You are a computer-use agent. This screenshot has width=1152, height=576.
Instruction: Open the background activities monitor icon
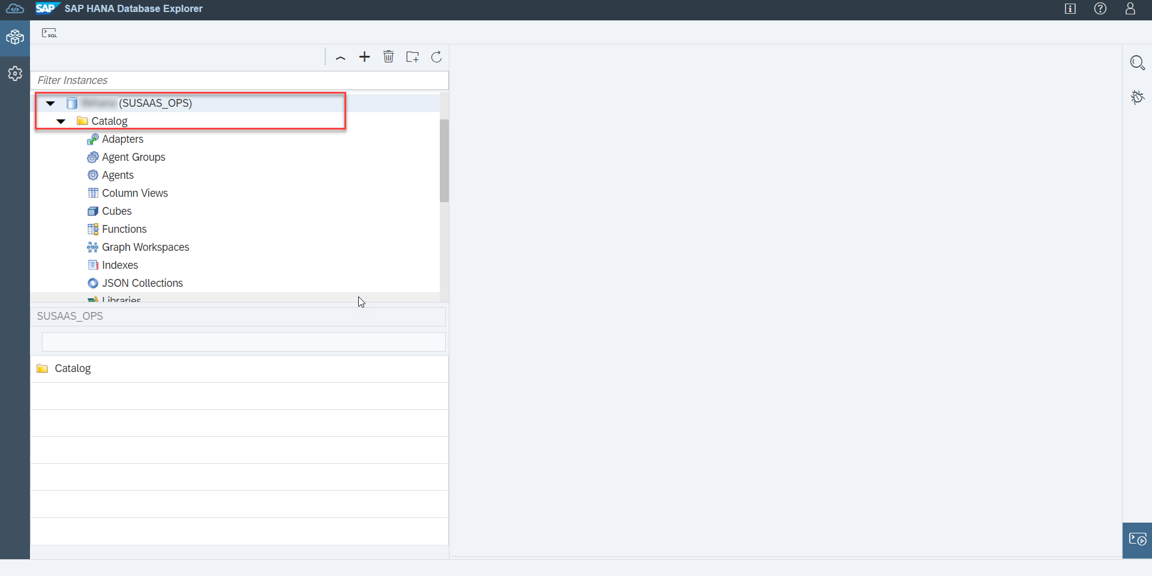click(x=1137, y=540)
